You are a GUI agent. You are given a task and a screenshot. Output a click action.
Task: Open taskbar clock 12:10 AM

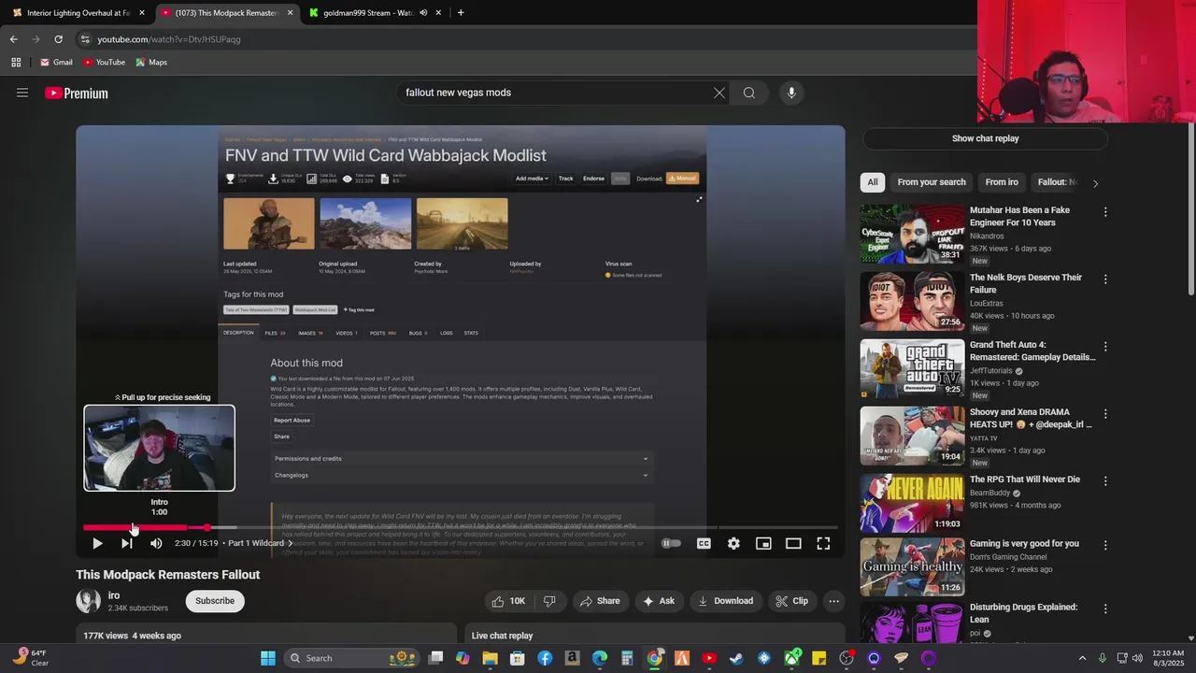1167,658
